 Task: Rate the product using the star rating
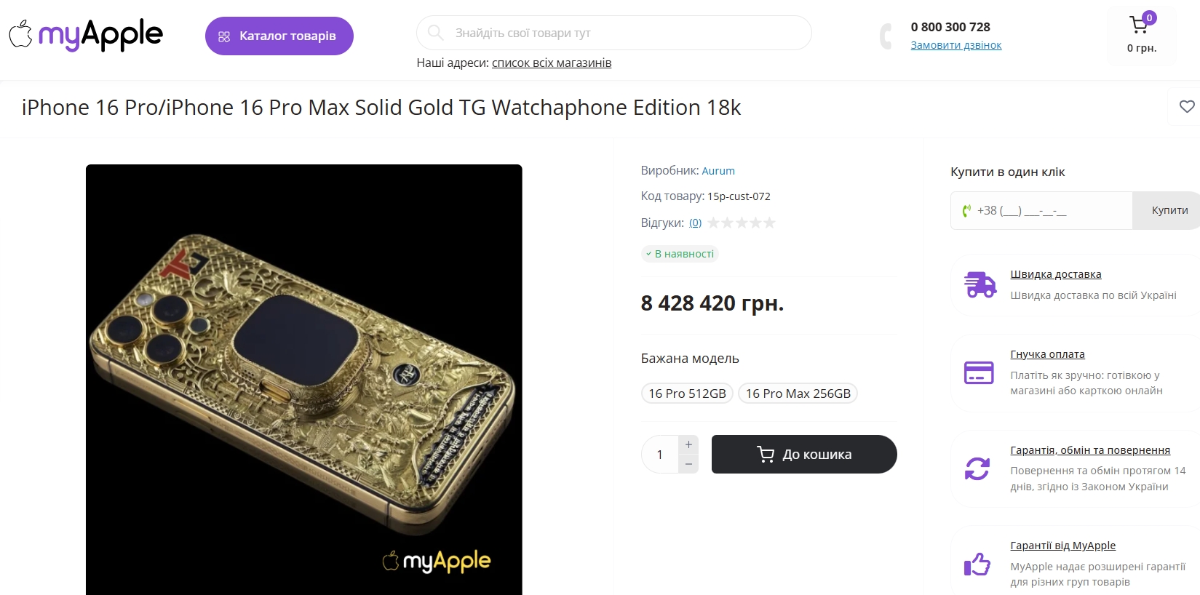[741, 223]
